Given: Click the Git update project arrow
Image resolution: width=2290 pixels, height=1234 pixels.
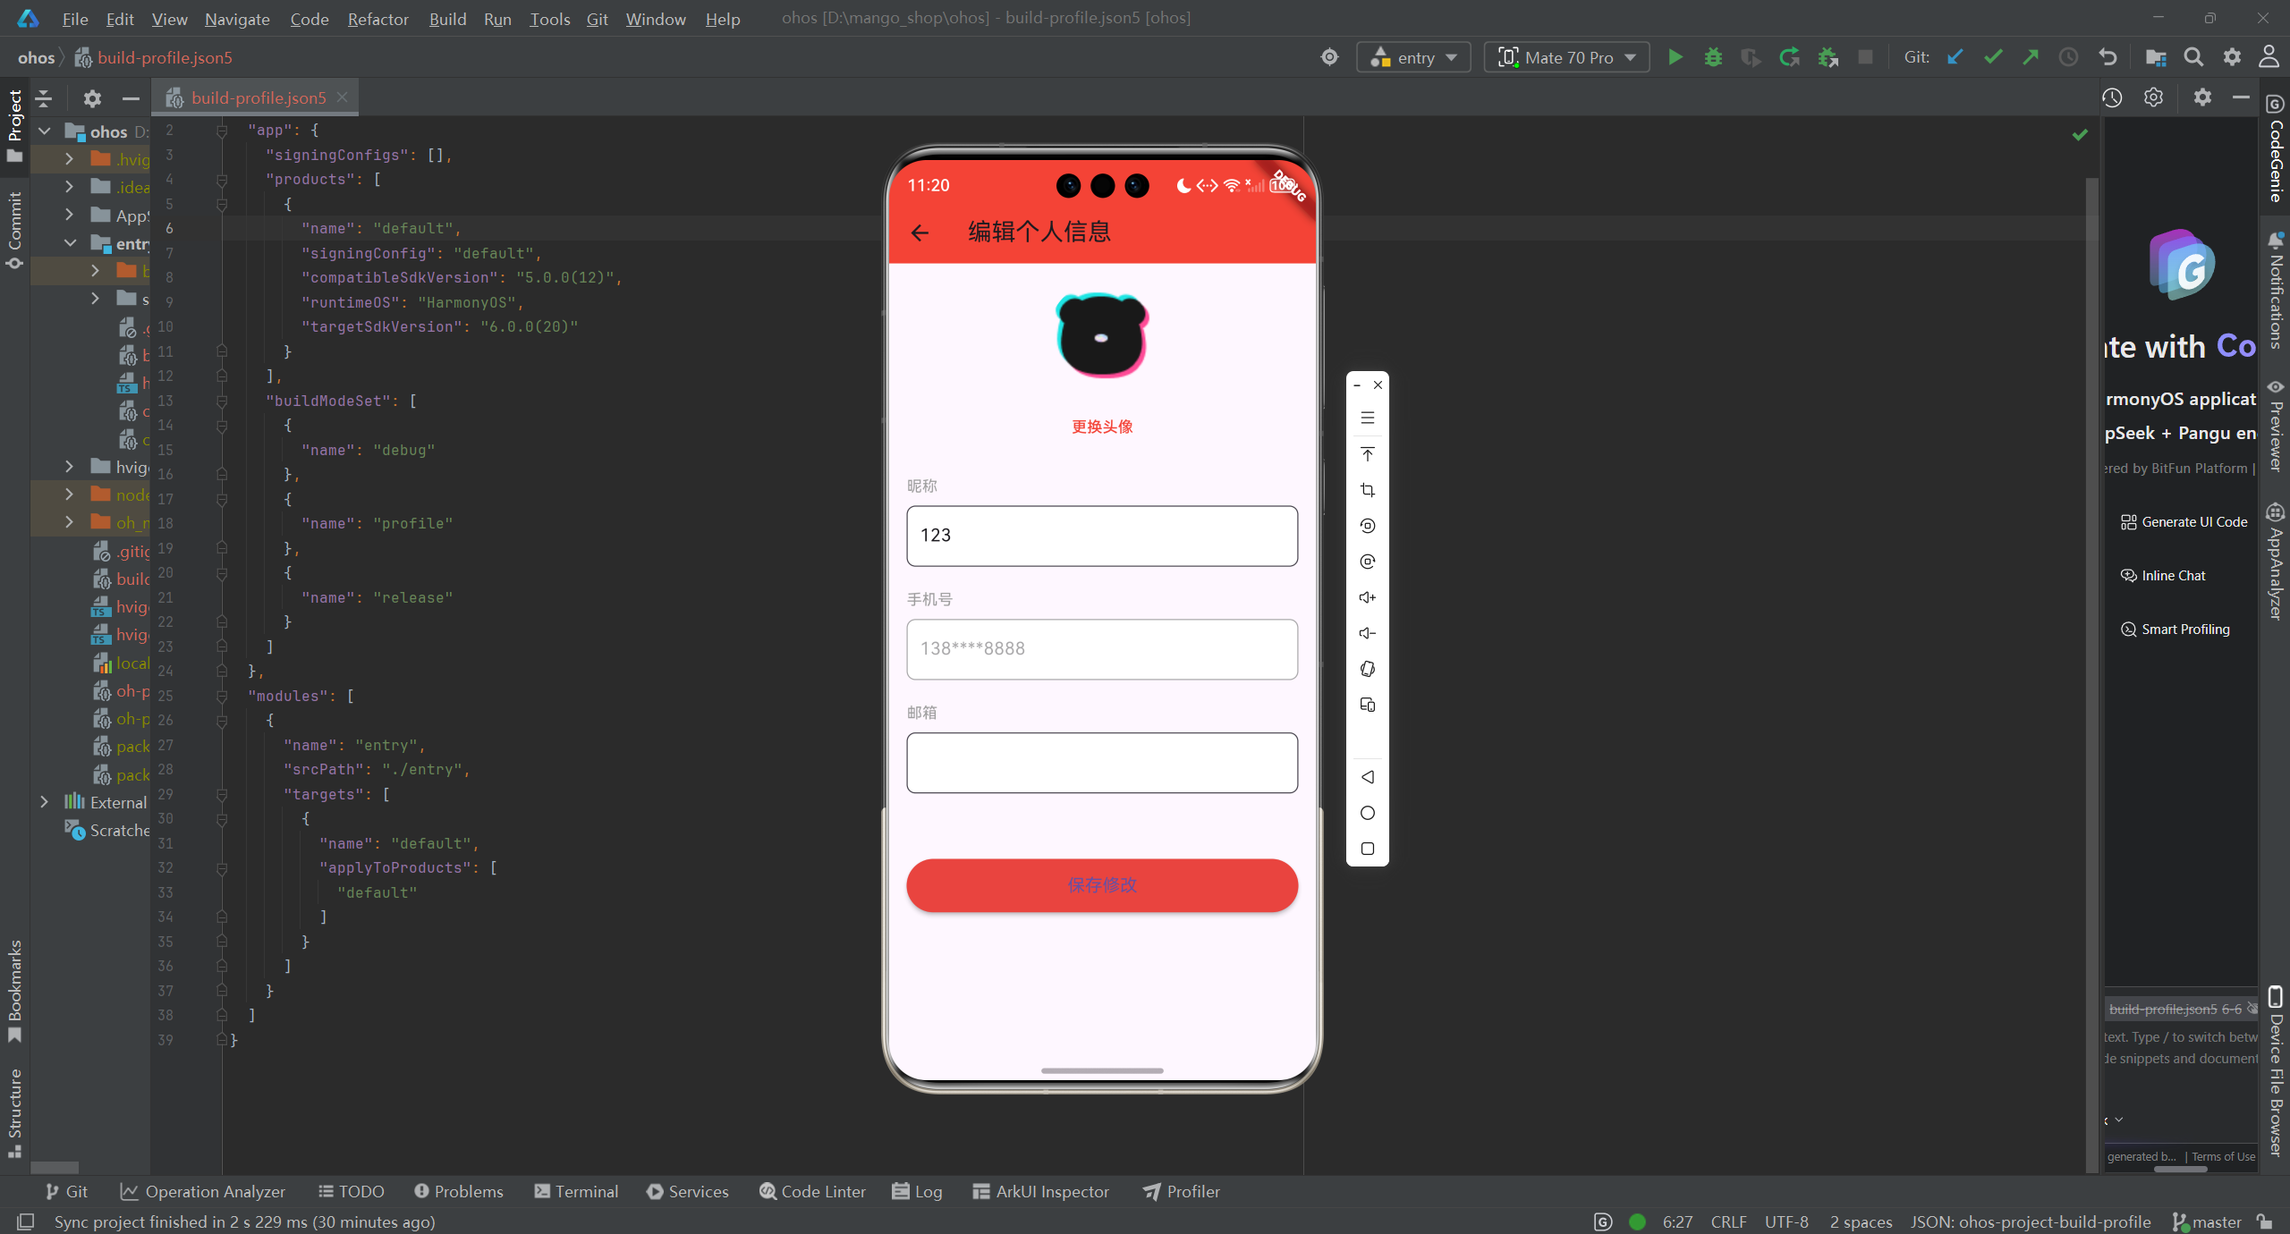Looking at the screenshot, I should pyautogui.click(x=1955, y=57).
